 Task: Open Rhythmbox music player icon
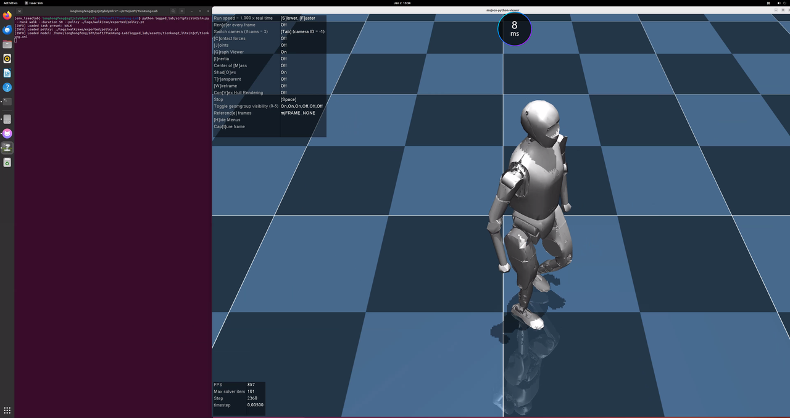tap(7, 59)
